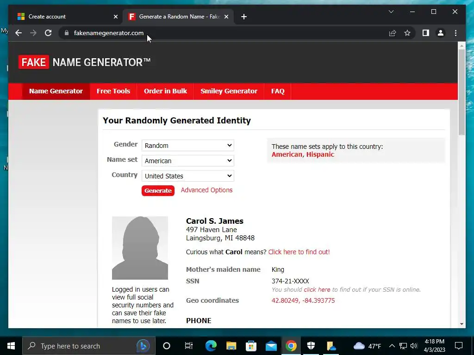The height and width of the screenshot is (355, 474).
Task: Expand the Country dropdown
Action: coord(188,176)
